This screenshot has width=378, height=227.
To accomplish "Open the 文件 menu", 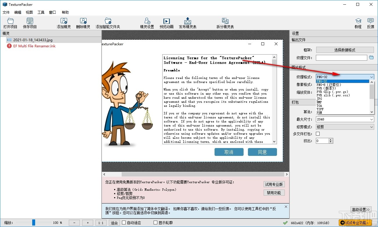I will click(6, 12).
